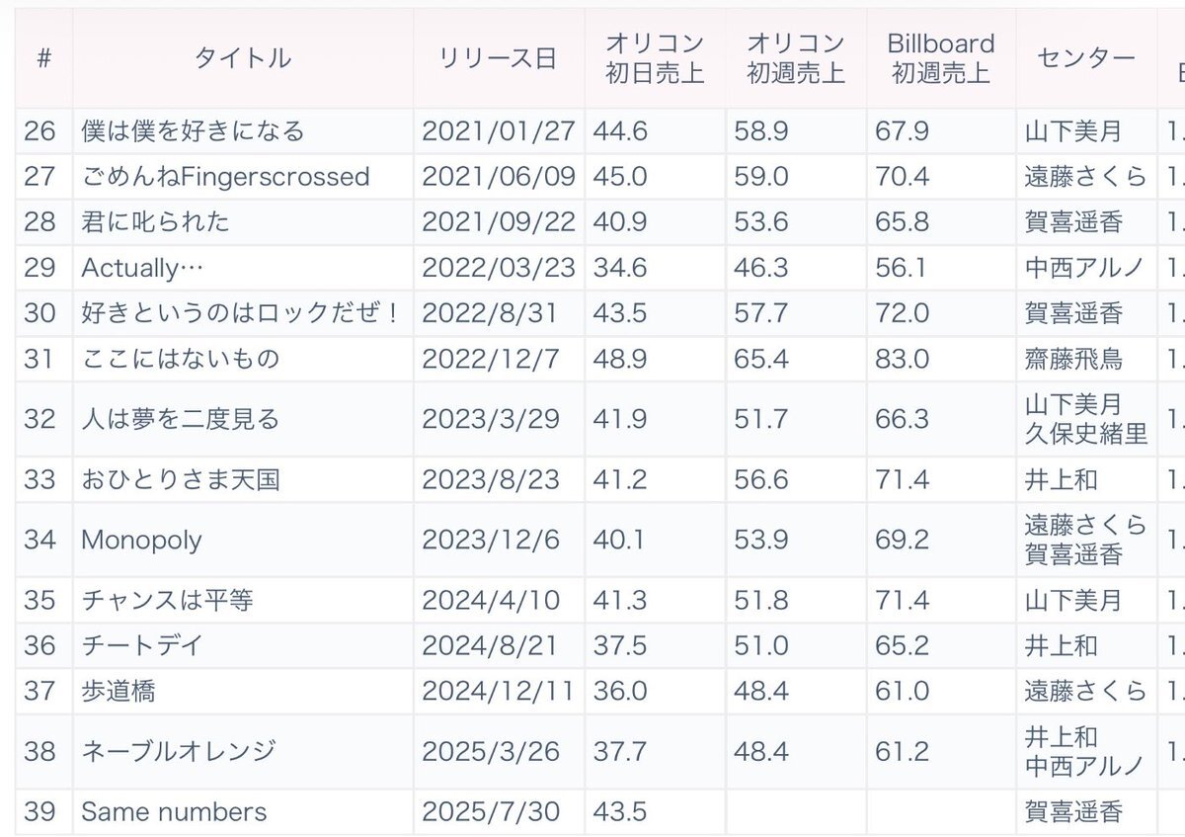The height and width of the screenshot is (837, 1185).
Task: Click the 歩道橋 title cell
Action: pyautogui.click(x=118, y=691)
